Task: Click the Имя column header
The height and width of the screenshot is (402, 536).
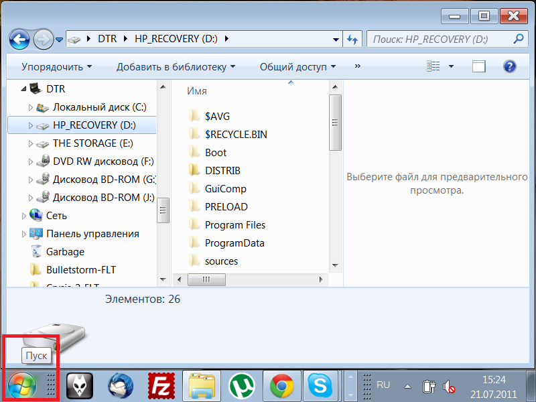Action: [197, 91]
